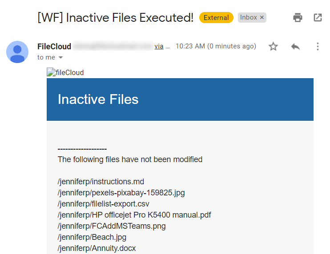Click the External tag badge
This screenshot has height=254, width=330.
tap(216, 18)
